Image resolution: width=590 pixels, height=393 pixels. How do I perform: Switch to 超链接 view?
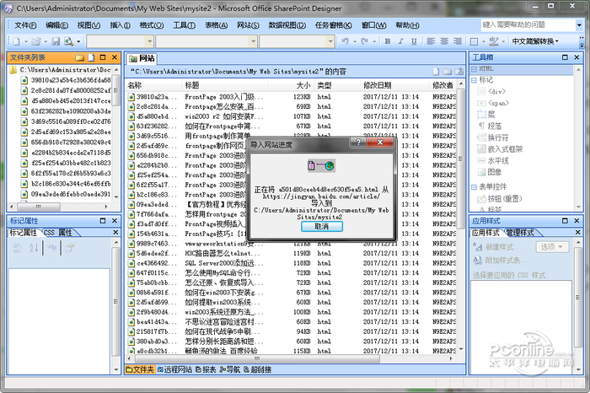tap(258, 369)
